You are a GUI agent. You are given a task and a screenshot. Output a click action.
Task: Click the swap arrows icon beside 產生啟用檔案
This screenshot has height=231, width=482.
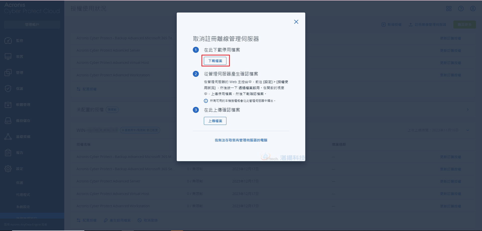(x=79, y=220)
